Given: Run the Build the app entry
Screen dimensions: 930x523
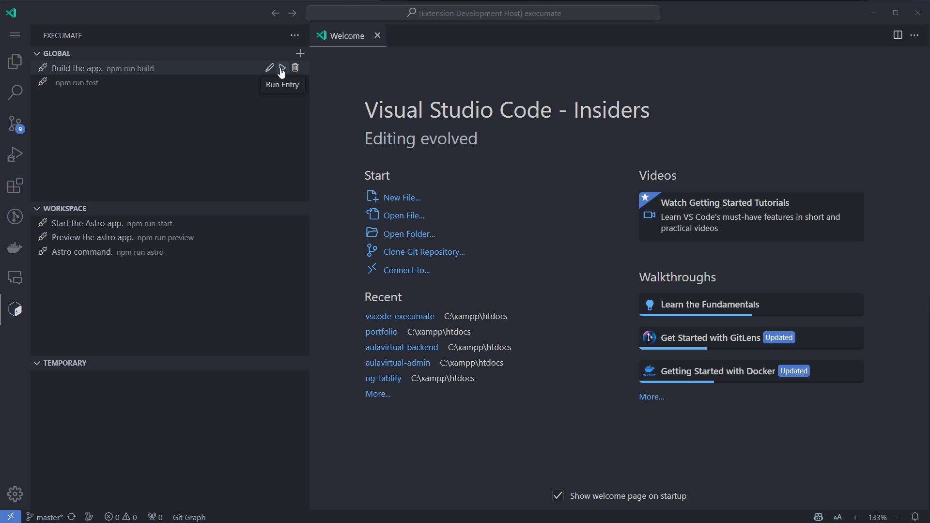Looking at the screenshot, I should 282,68.
